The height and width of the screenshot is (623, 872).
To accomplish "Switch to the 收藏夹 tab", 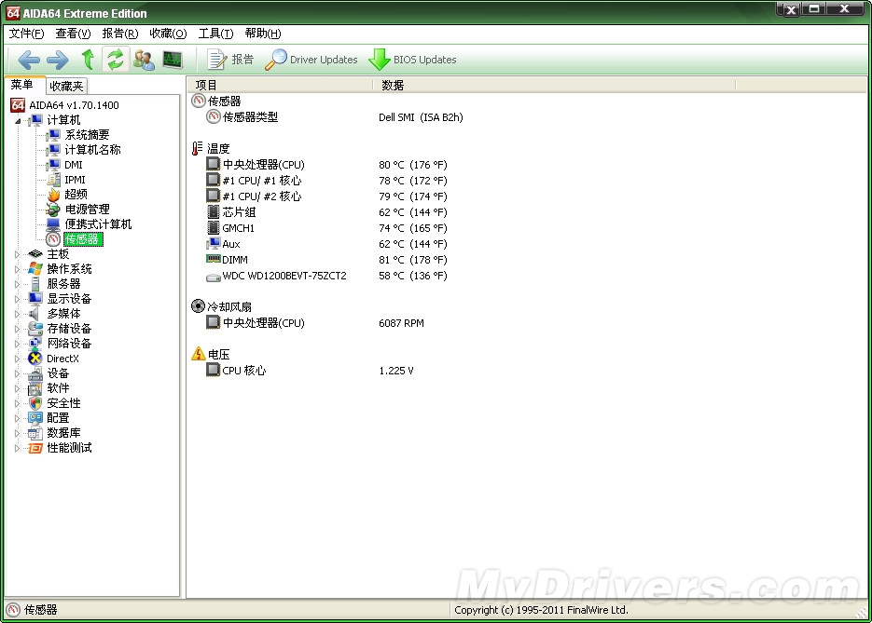I will pos(66,86).
